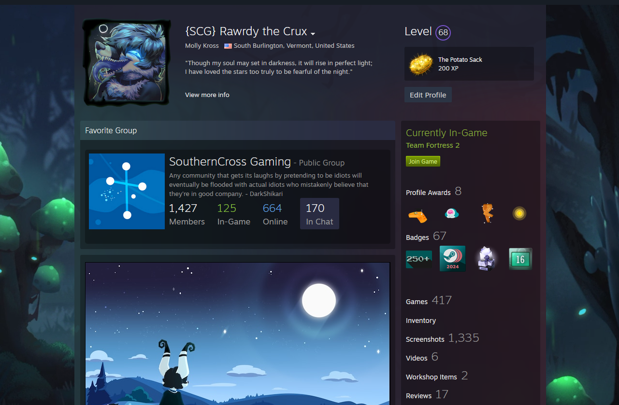Click the 170 In Chat box
619x405 pixels.
[x=319, y=214]
